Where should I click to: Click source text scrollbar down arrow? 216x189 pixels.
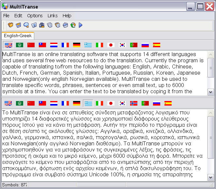tap(211, 92)
